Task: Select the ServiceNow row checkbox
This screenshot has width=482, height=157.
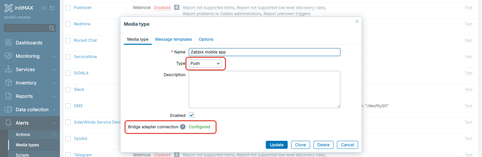Action: [68, 57]
